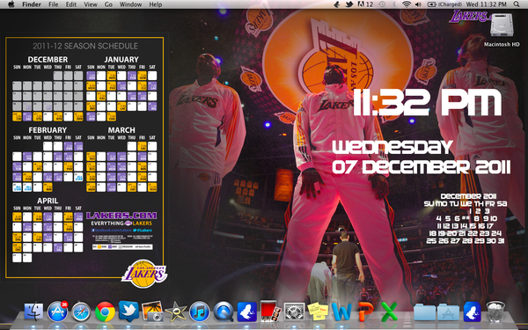The image size is (528, 330).
Task: Launch Google Chrome from the dock
Action: pos(105,312)
